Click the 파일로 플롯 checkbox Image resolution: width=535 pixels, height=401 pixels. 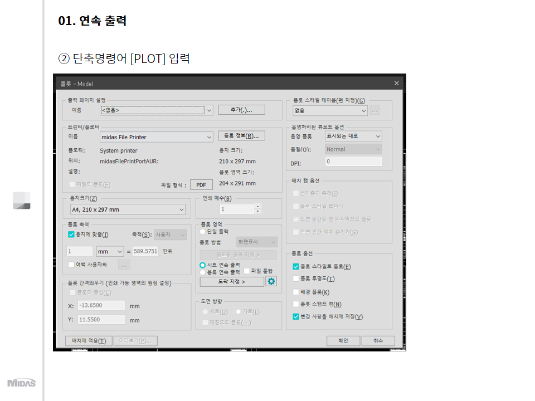[72, 184]
